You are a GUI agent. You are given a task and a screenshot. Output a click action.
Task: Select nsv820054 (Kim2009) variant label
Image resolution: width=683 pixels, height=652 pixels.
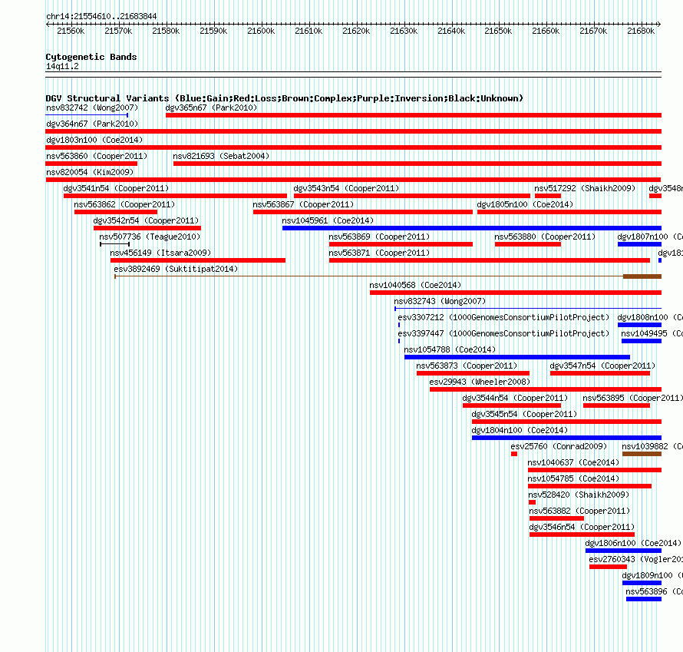pos(90,172)
